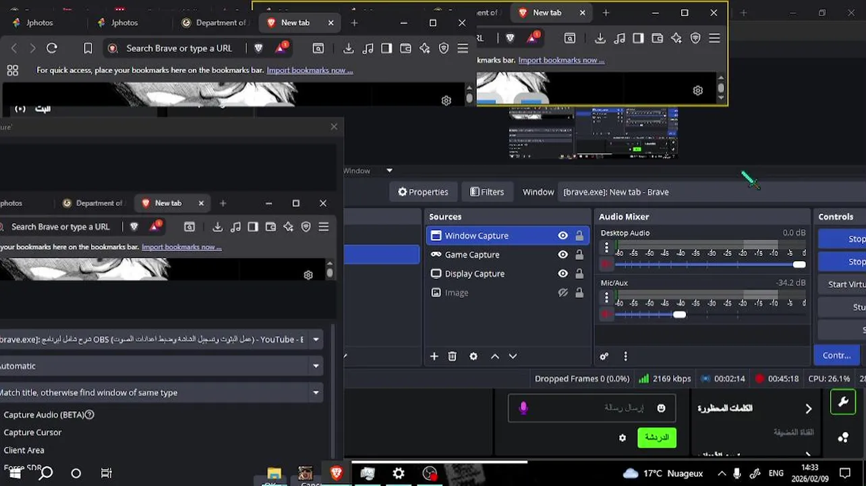Show the hidden Image source
The height and width of the screenshot is (486, 866).
pos(562,292)
